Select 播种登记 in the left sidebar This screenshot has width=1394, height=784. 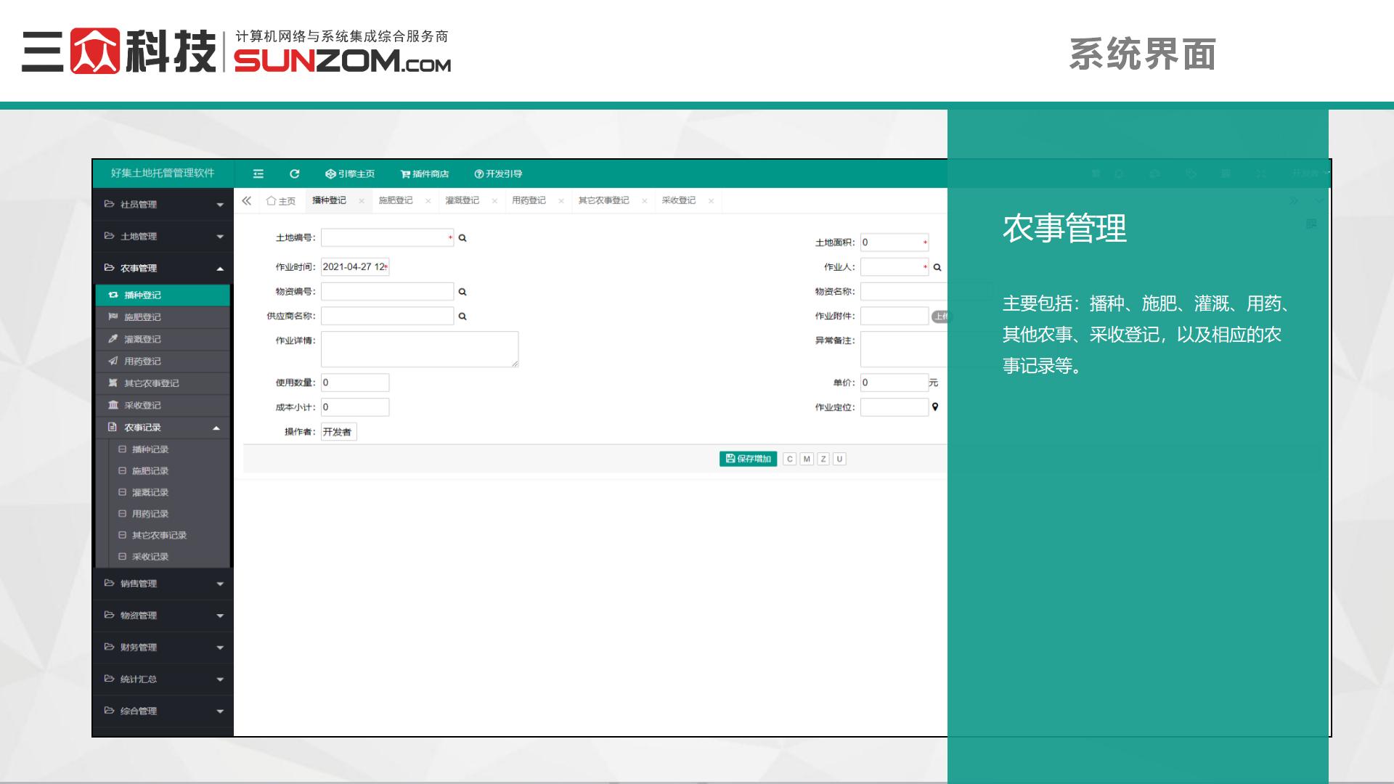(x=142, y=295)
